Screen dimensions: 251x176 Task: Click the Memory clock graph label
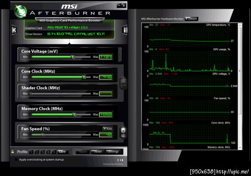pyautogui.click(x=219, y=147)
